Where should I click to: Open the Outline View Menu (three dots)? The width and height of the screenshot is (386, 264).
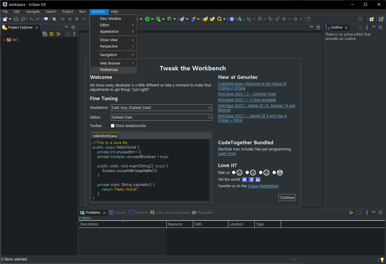[367, 27]
